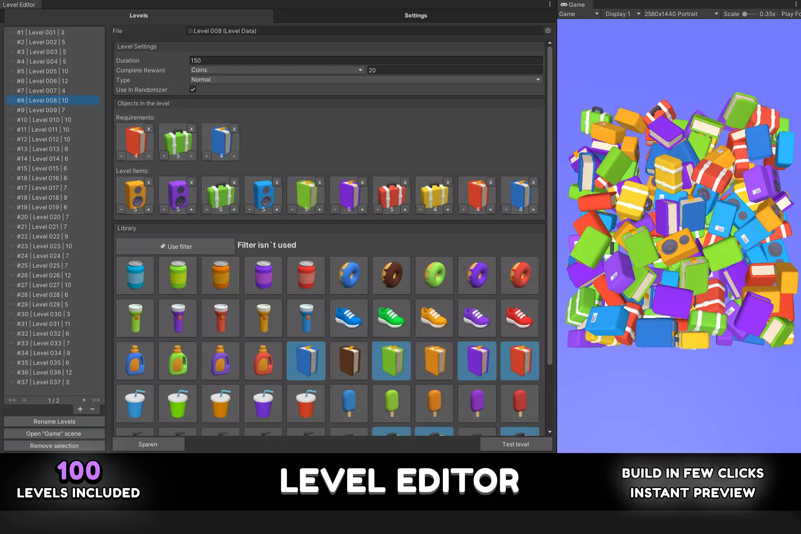Toggle the Use In Randomizer checkbox
The height and width of the screenshot is (534, 801).
click(x=193, y=90)
